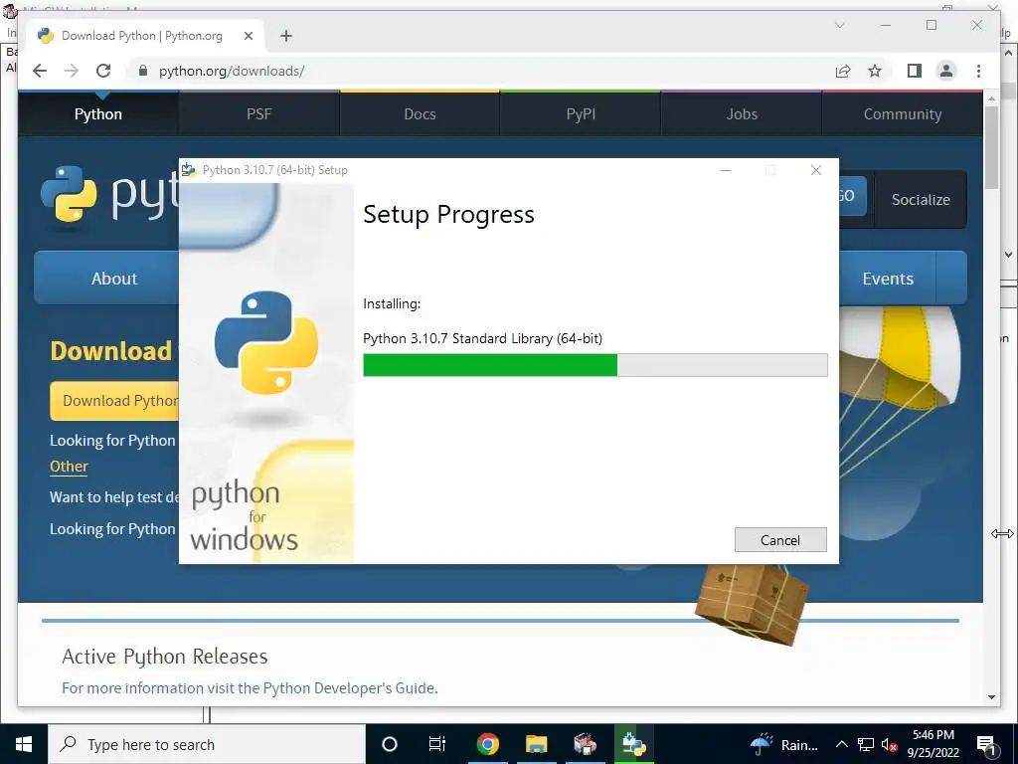The image size is (1018, 764).
Task: Open Chrome three-dot menu
Action: click(x=978, y=71)
